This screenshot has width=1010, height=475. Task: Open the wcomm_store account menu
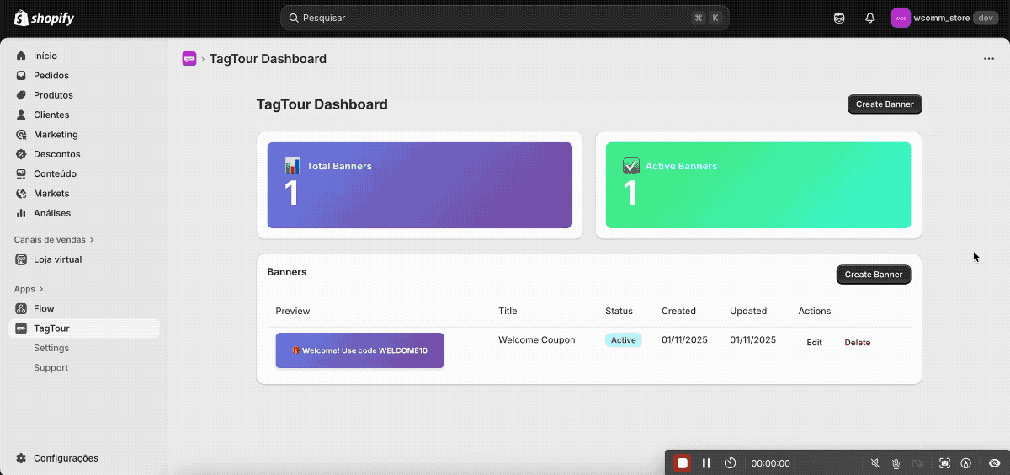tap(945, 18)
